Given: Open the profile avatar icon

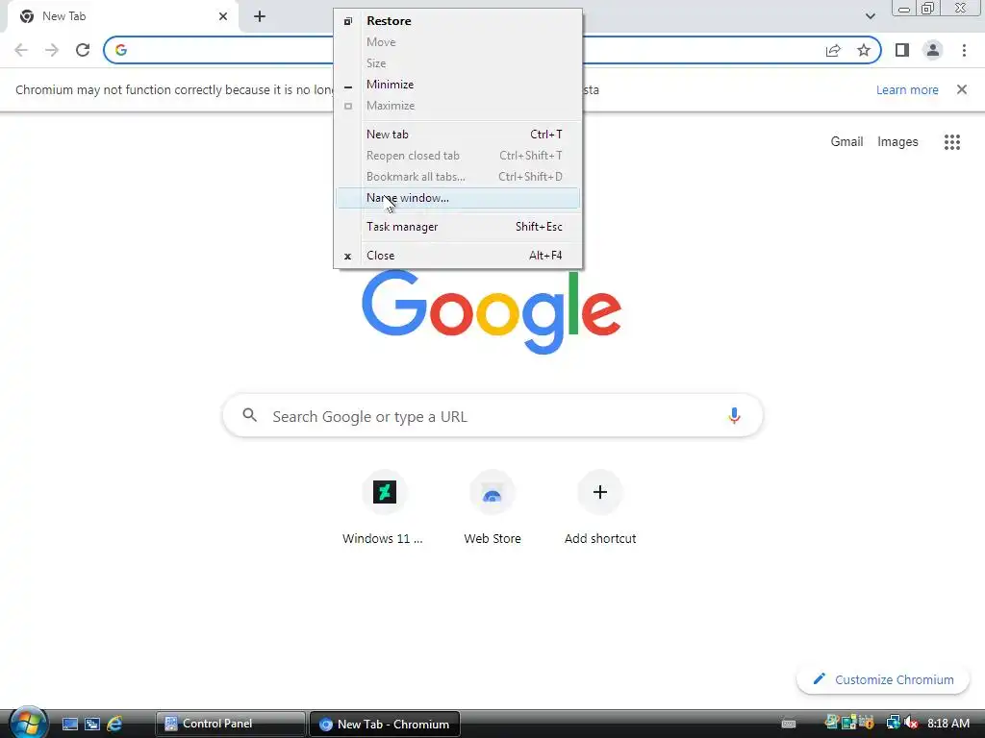Looking at the screenshot, I should (933, 50).
